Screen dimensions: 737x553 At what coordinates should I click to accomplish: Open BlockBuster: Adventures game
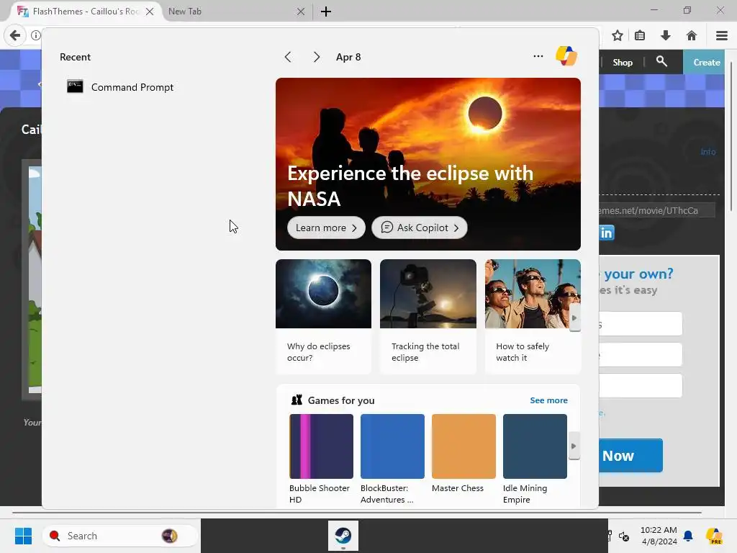click(392, 459)
